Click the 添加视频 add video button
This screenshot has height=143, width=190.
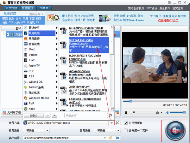pyautogui.click(x=11, y=8)
